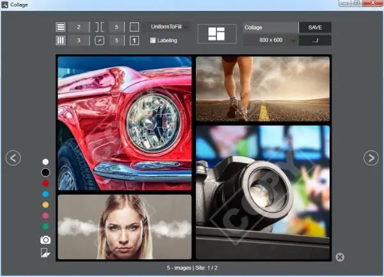This screenshot has height=277, width=384.
Task: Close the Collage window
Action: click(x=372, y=3)
